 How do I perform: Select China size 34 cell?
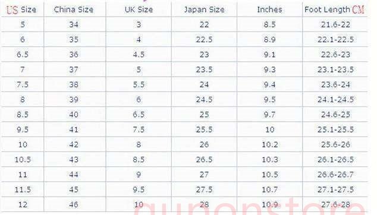tap(74, 24)
